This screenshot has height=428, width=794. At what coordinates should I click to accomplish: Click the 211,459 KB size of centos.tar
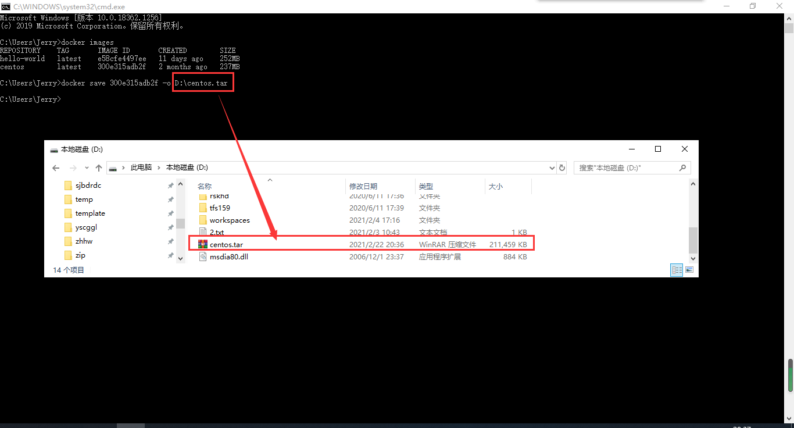click(508, 245)
